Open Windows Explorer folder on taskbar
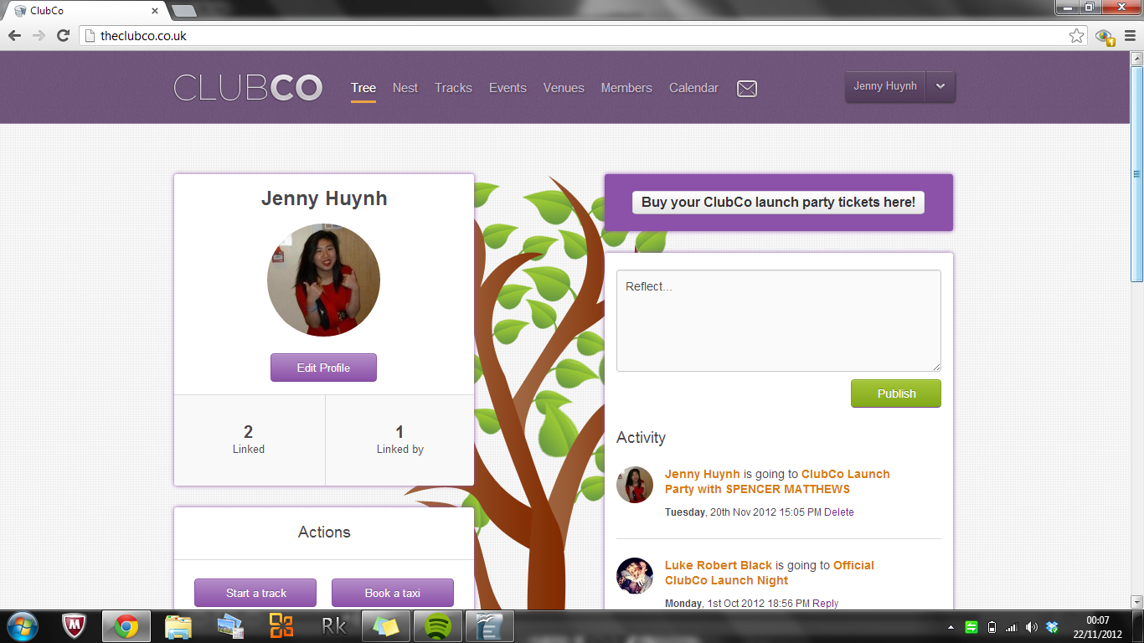1144x643 pixels. coord(179,626)
